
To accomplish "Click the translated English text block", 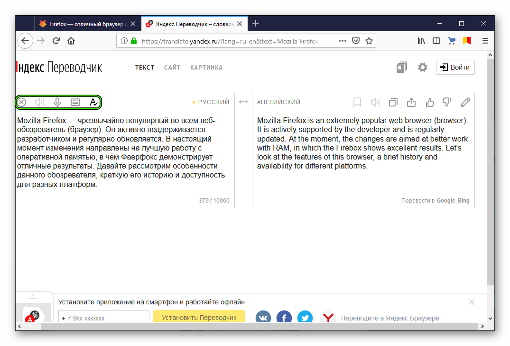I will pos(362,143).
